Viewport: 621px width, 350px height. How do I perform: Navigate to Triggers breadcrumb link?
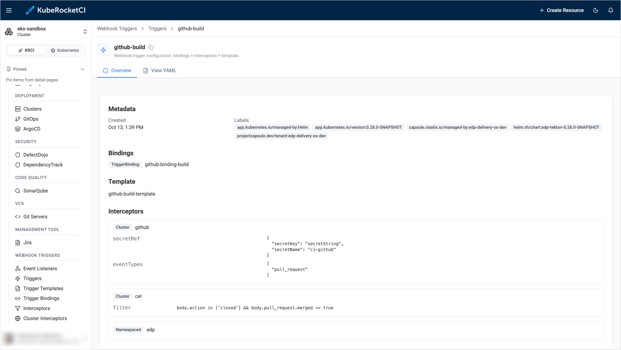(157, 28)
